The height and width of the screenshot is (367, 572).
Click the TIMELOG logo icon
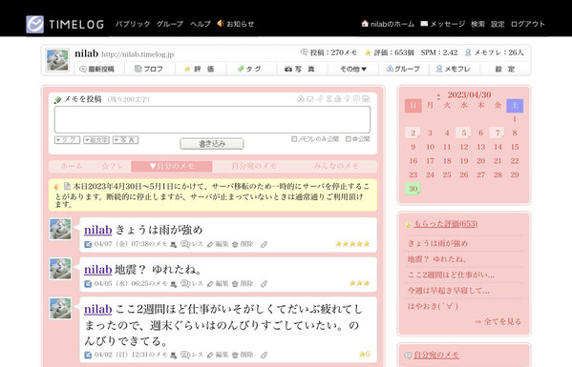(35, 25)
